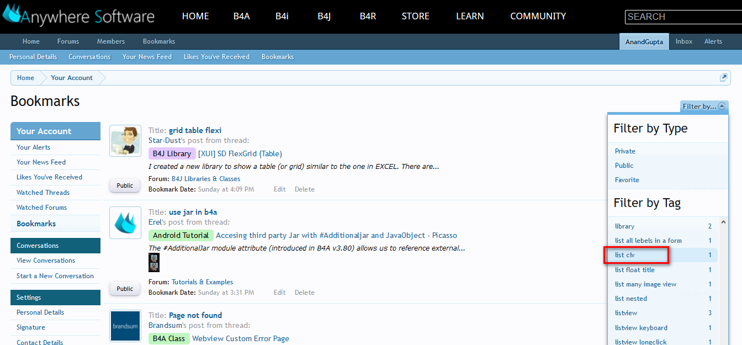Open Your News Feed in the sub-navigation bar

click(x=147, y=57)
